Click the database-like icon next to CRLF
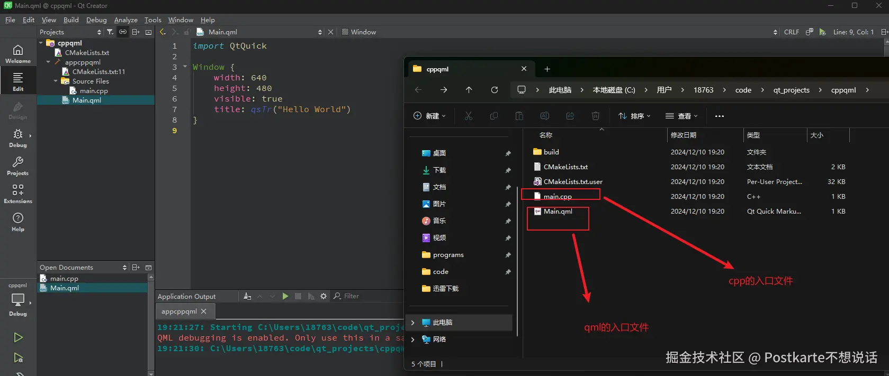The height and width of the screenshot is (376, 889). pyautogui.click(x=809, y=32)
